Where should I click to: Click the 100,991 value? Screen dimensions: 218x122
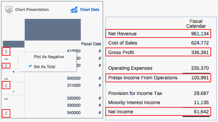tap(200, 78)
